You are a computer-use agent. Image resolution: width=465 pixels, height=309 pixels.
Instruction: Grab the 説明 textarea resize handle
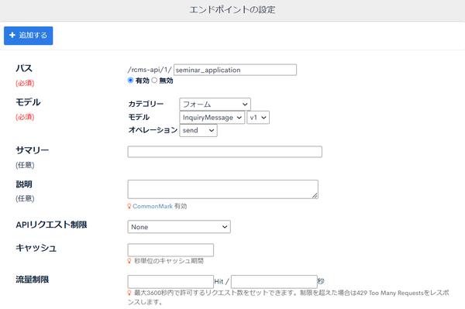point(315,195)
